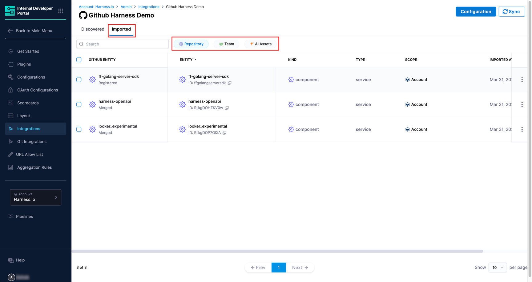The image size is (532, 282).
Task: Click the Sync button
Action: 511,12
